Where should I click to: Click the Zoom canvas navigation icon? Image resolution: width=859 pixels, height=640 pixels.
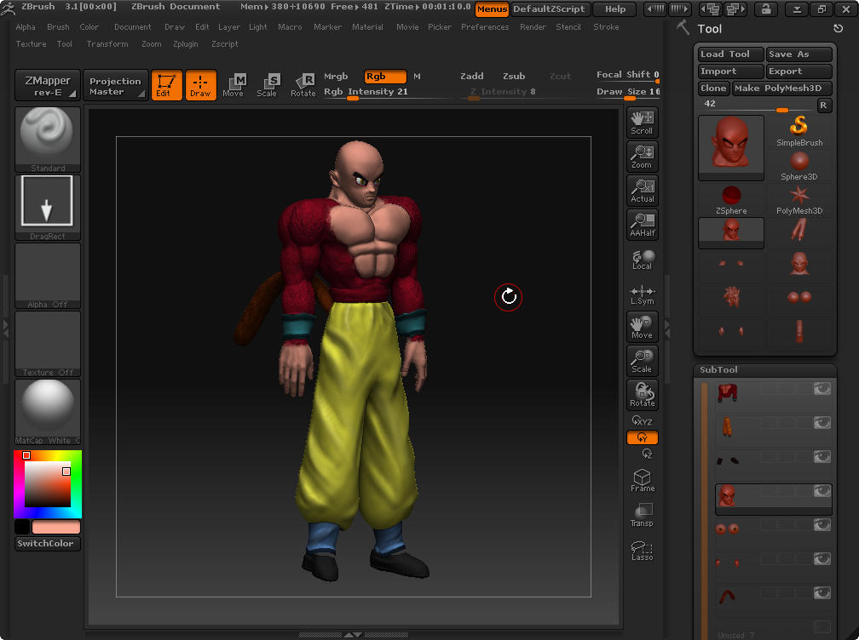pyautogui.click(x=642, y=157)
